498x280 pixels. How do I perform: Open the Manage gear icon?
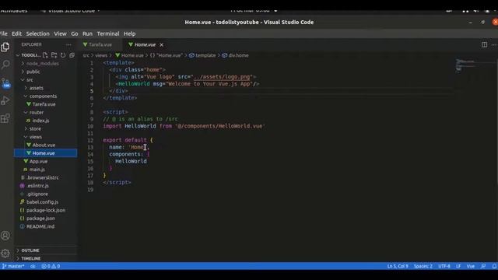pos(5,253)
